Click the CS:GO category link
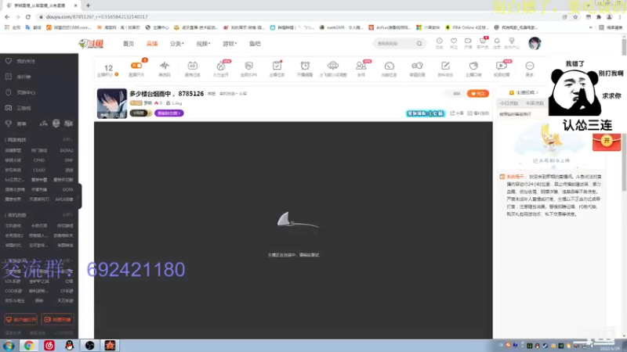627x352 pixels. [38, 170]
